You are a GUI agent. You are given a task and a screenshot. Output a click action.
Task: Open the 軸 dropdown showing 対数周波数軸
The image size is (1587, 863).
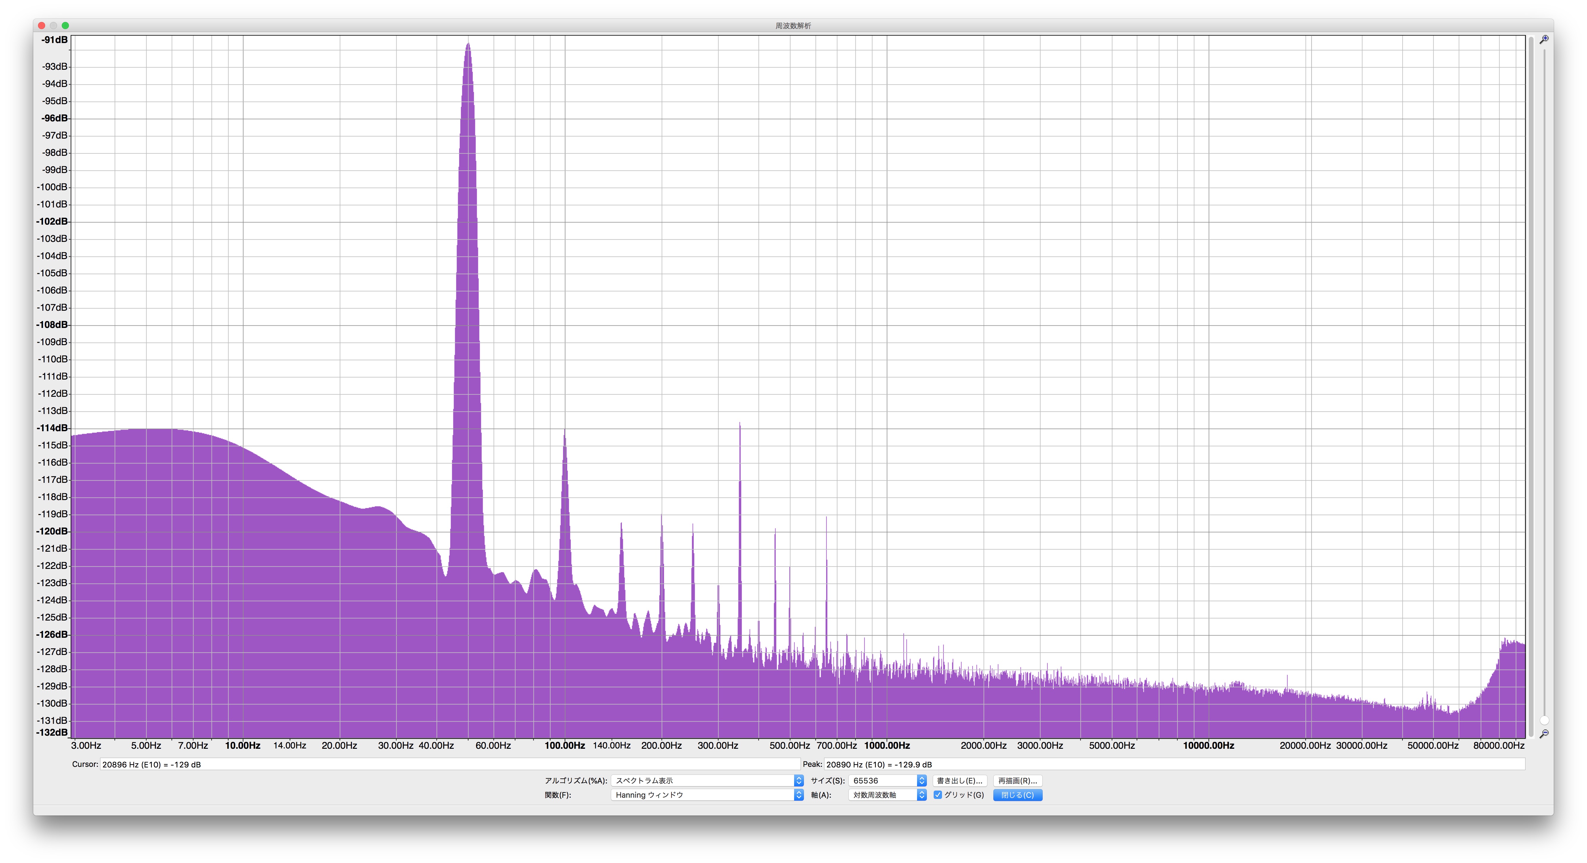(x=887, y=795)
